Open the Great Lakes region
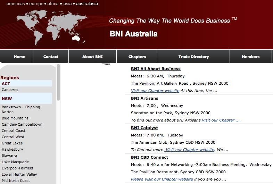Screen dimensions: 273x184 (12, 143)
